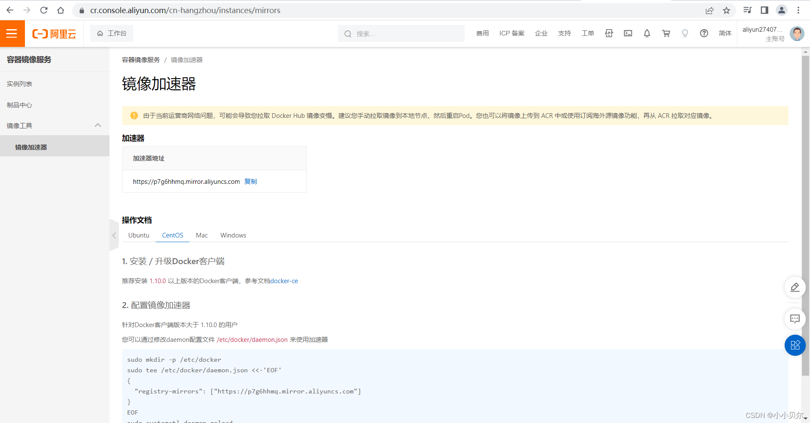Collapse the 镜像工具 sidebar section
This screenshot has height=423, width=810.
pyautogui.click(x=55, y=126)
